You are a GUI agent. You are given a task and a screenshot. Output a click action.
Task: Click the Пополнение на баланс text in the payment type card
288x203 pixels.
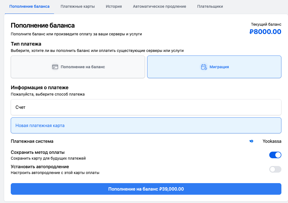83,67
